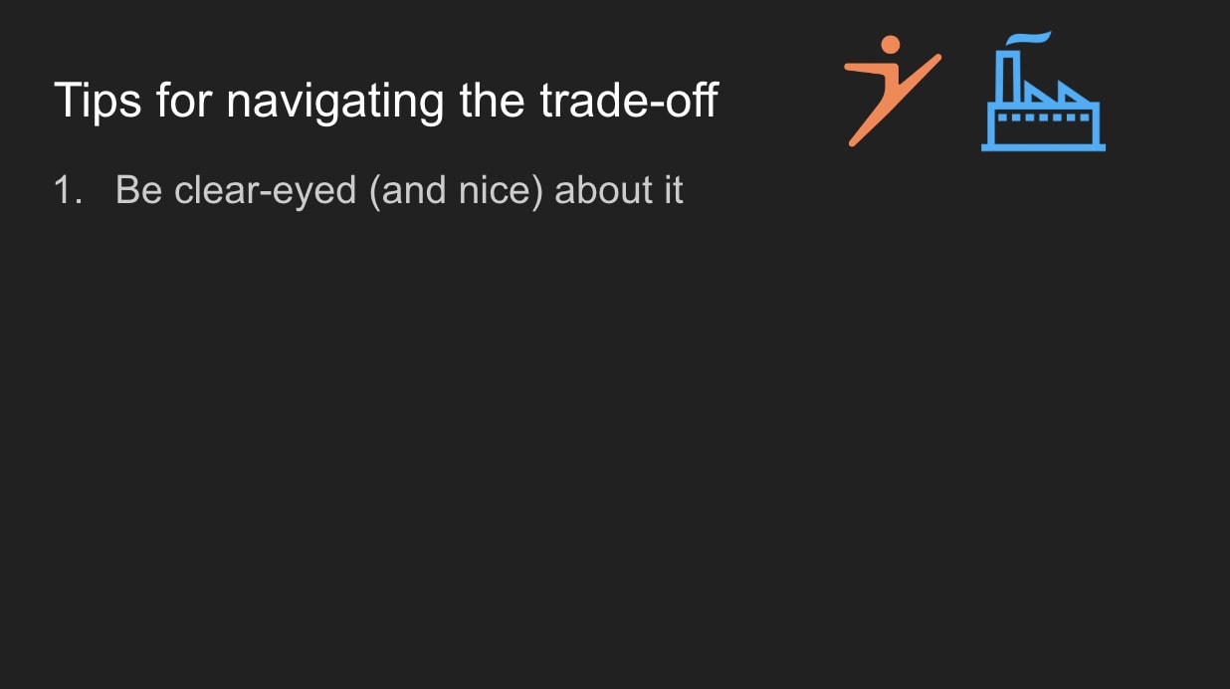Screen dimensions: 1230x689
Task: Click the dancer icon's round head
Action: (891, 45)
